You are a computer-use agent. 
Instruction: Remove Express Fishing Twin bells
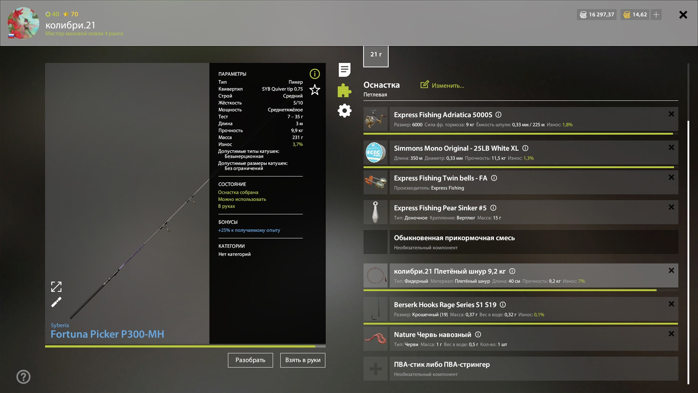point(671,177)
